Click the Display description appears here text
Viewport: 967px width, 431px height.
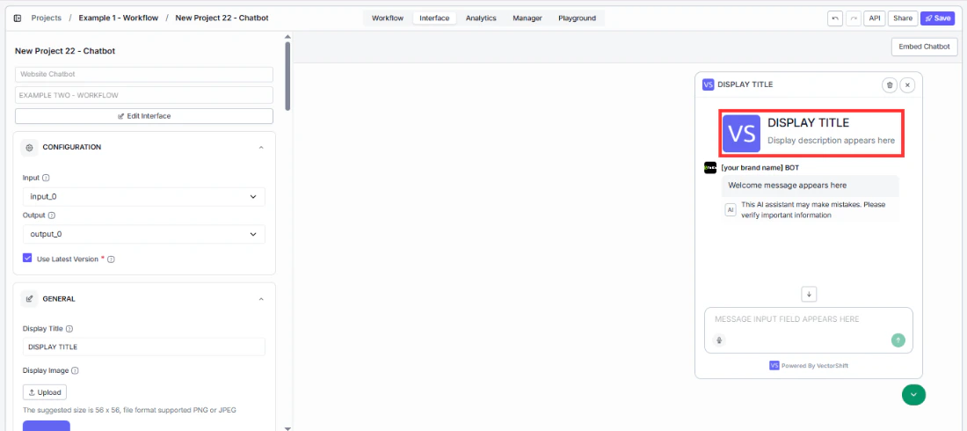pos(831,141)
